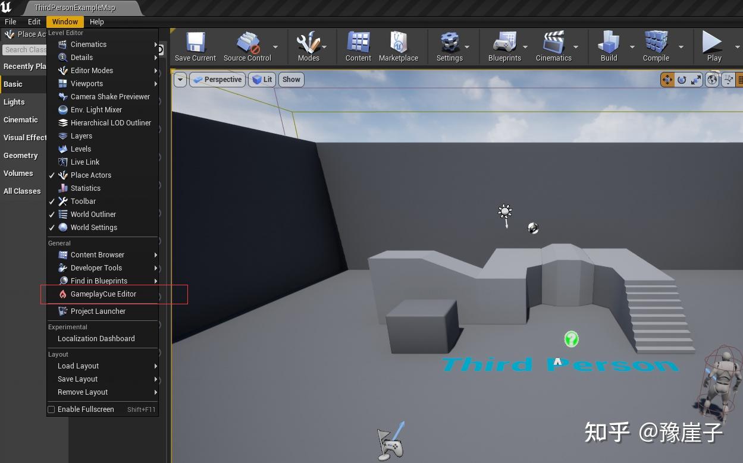Select the scale gizmo tool in viewport

click(x=696, y=80)
